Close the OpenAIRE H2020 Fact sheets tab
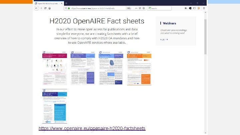This screenshot has width=240, height=135. click(x=62, y=3)
